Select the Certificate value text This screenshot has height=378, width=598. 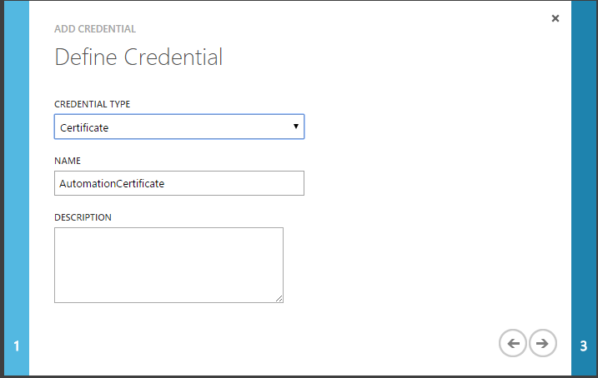click(84, 128)
